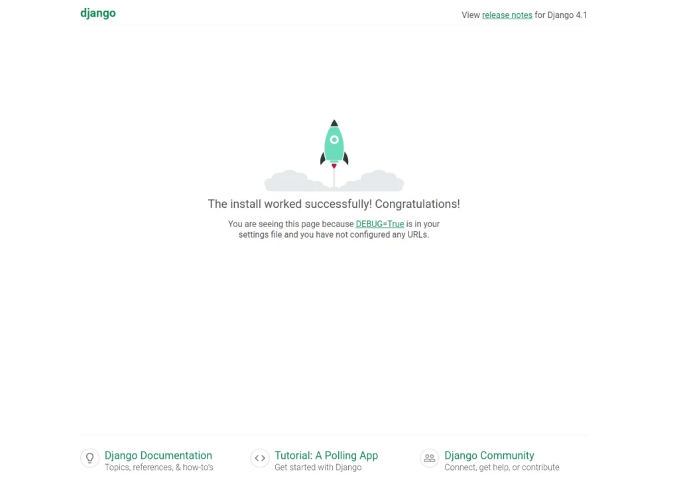Screen dimensions: 679x484
Task: Open the release notes link
Action: (x=507, y=15)
